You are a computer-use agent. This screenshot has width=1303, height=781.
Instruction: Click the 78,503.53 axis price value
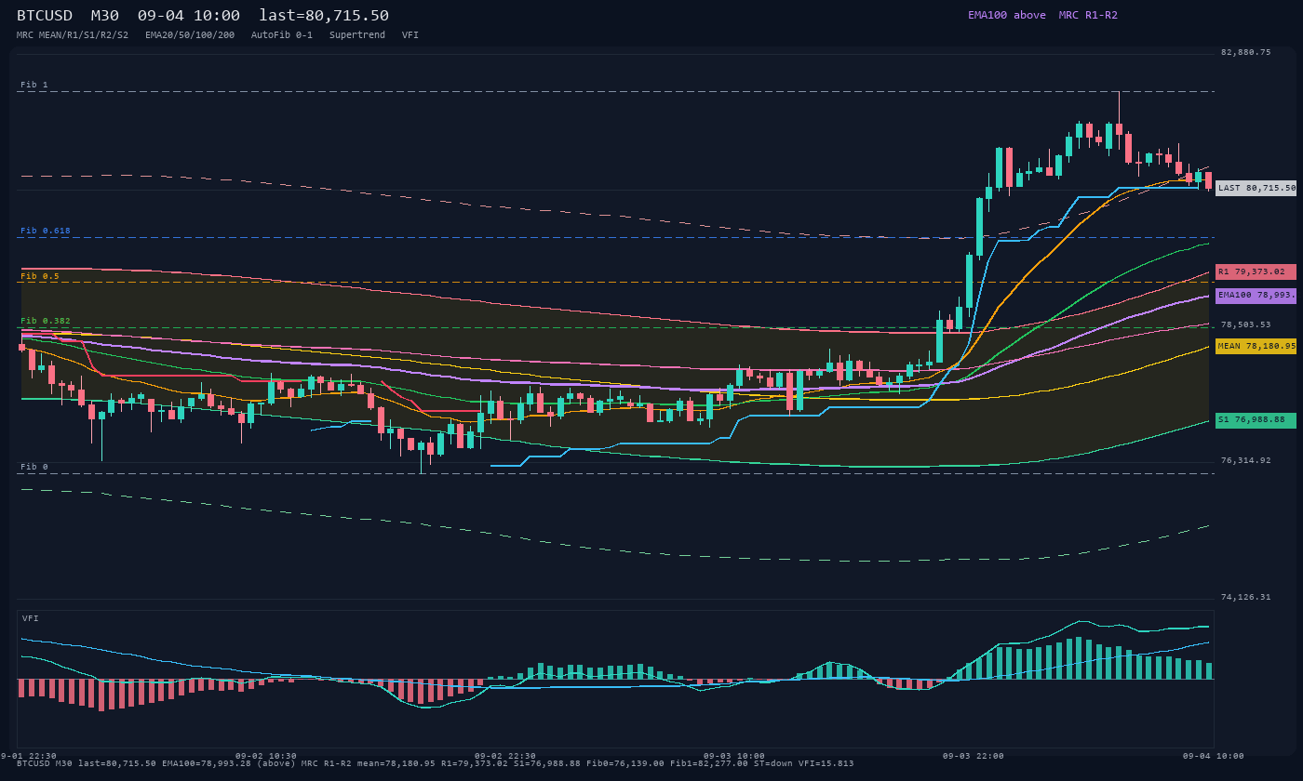(1245, 324)
